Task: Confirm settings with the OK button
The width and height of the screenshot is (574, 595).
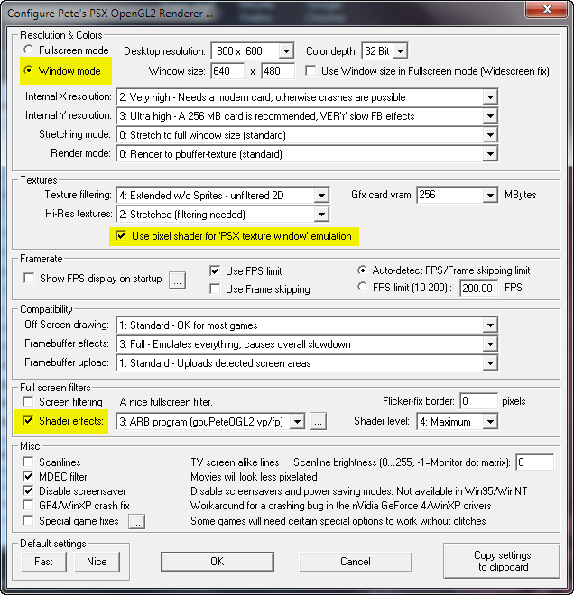Action: [x=218, y=562]
